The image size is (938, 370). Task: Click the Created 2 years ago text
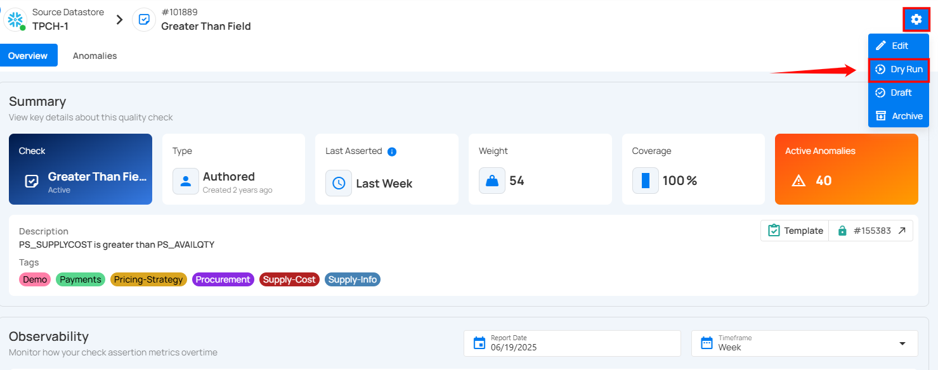coord(238,190)
